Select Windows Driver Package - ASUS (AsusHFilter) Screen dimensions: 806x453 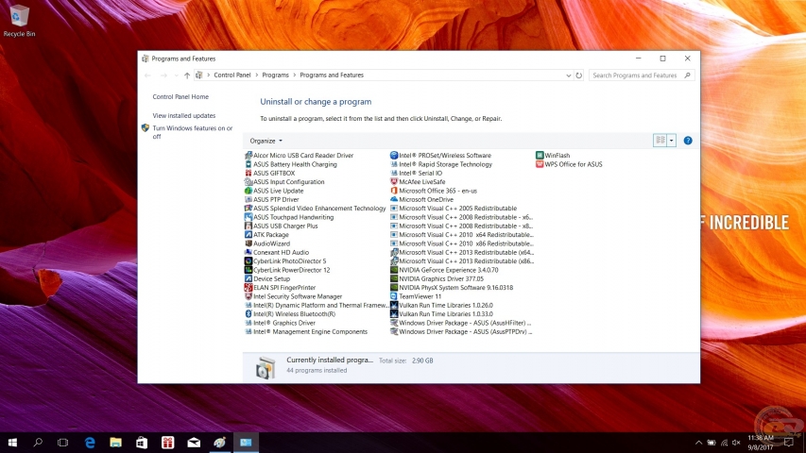461,323
